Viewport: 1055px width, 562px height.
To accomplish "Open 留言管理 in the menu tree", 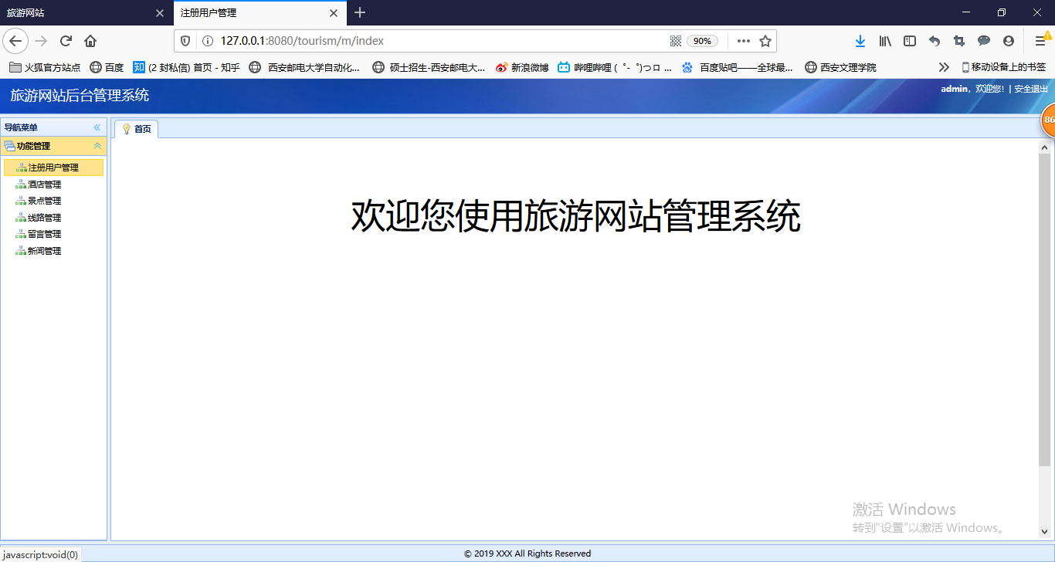I will pyautogui.click(x=44, y=234).
